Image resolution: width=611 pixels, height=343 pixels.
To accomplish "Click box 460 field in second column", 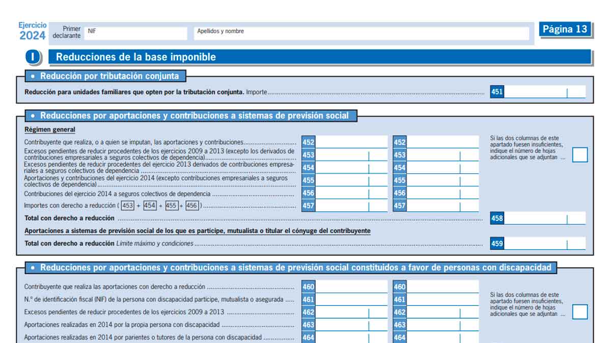I will click(443, 287).
